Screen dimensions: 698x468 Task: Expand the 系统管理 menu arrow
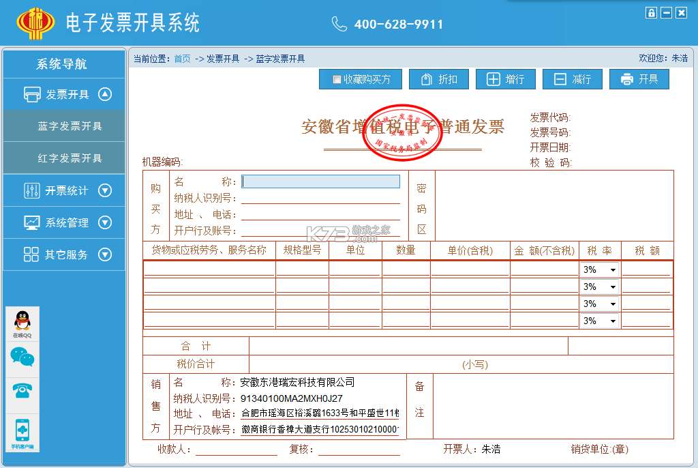click(x=105, y=222)
